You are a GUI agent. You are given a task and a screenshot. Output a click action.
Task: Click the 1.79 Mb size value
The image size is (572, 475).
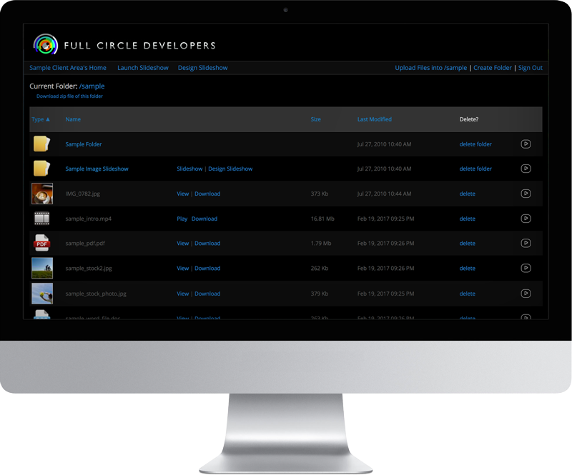pos(321,243)
